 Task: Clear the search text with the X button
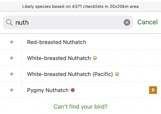pos(127,22)
